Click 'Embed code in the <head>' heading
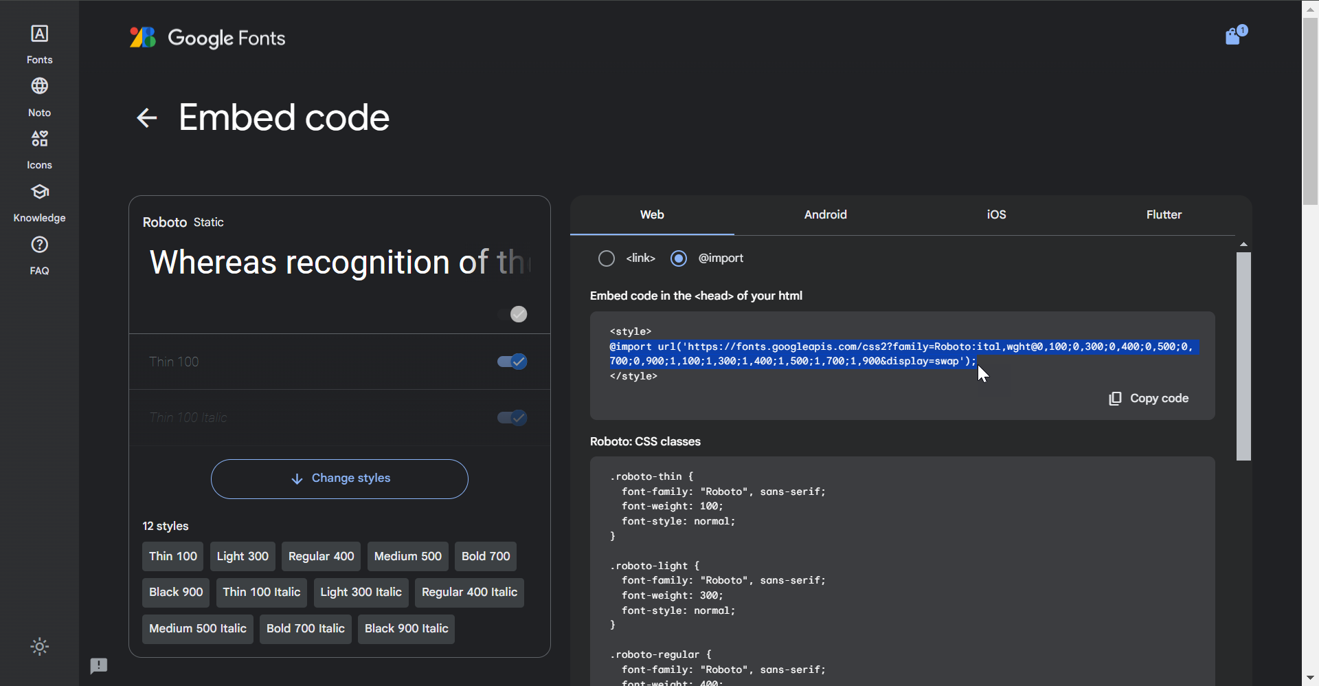The height and width of the screenshot is (686, 1319). tap(696, 296)
